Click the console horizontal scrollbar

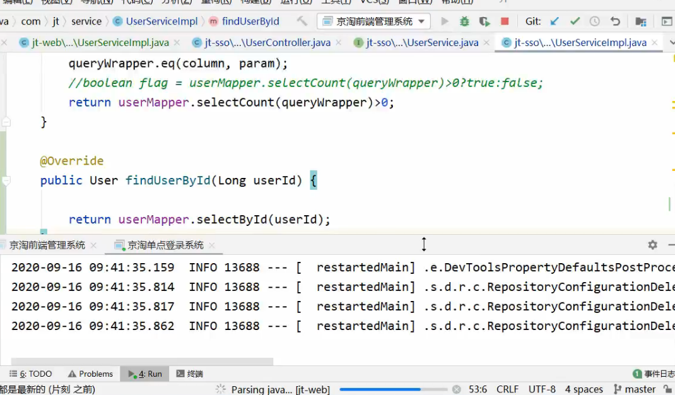point(142,361)
